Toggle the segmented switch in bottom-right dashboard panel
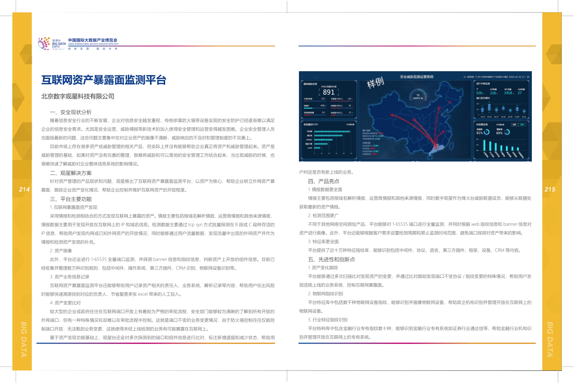574x383 pixels. tap(519, 125)
